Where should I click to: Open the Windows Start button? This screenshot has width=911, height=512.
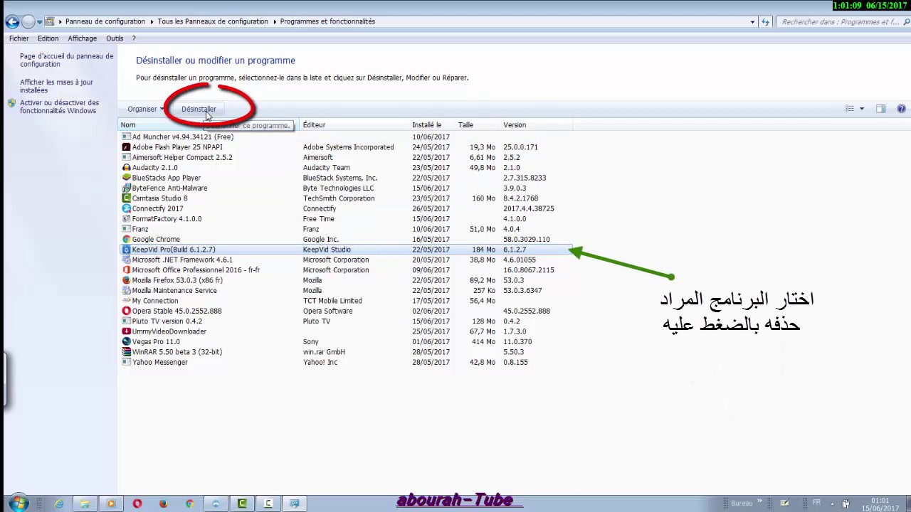pos(17,503)
